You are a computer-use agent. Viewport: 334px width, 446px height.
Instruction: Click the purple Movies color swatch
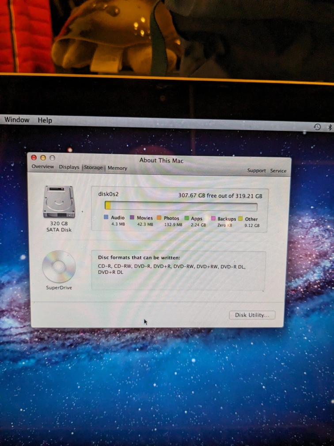coord(132,217)
